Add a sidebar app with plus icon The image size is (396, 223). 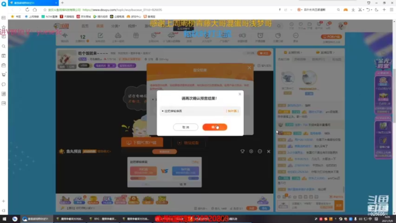[3, 201]
